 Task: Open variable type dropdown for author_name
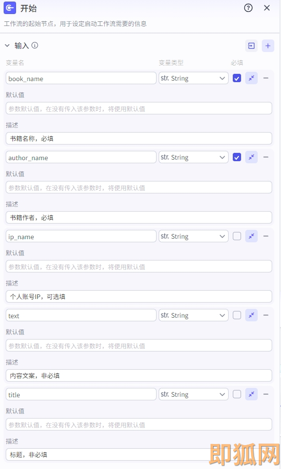(x=193, y=157)
